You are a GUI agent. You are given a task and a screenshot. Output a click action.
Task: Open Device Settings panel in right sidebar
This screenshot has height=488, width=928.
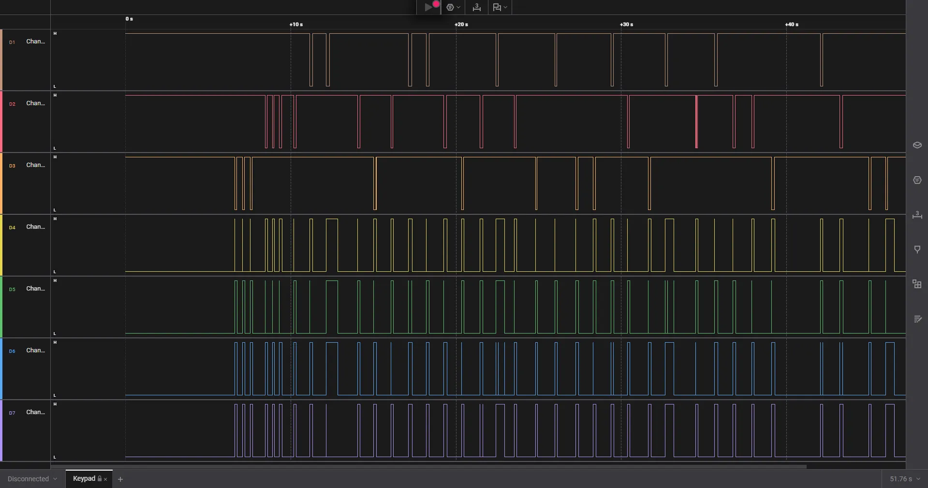pyautogui.click(x=917, y=145)
